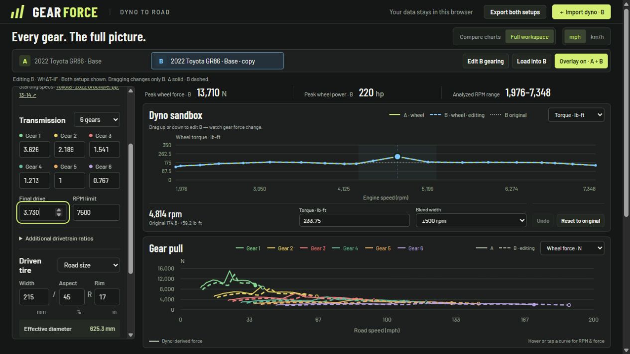Click the sidebar scrollbar down arrow

point(131,335)
